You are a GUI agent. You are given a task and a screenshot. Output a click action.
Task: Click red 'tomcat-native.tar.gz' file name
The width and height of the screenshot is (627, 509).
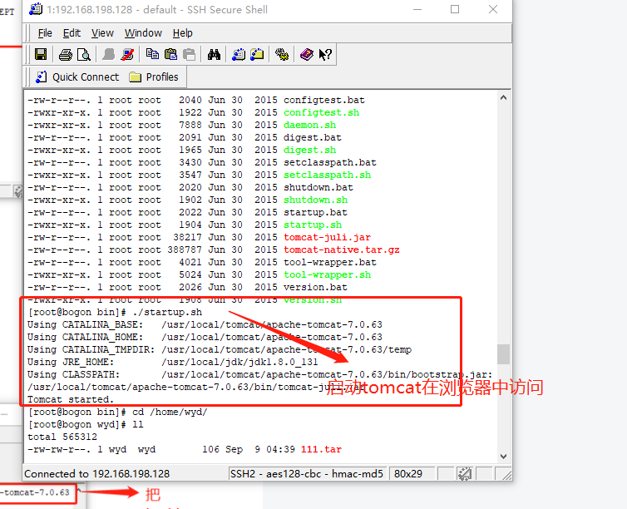pos(342,250)
